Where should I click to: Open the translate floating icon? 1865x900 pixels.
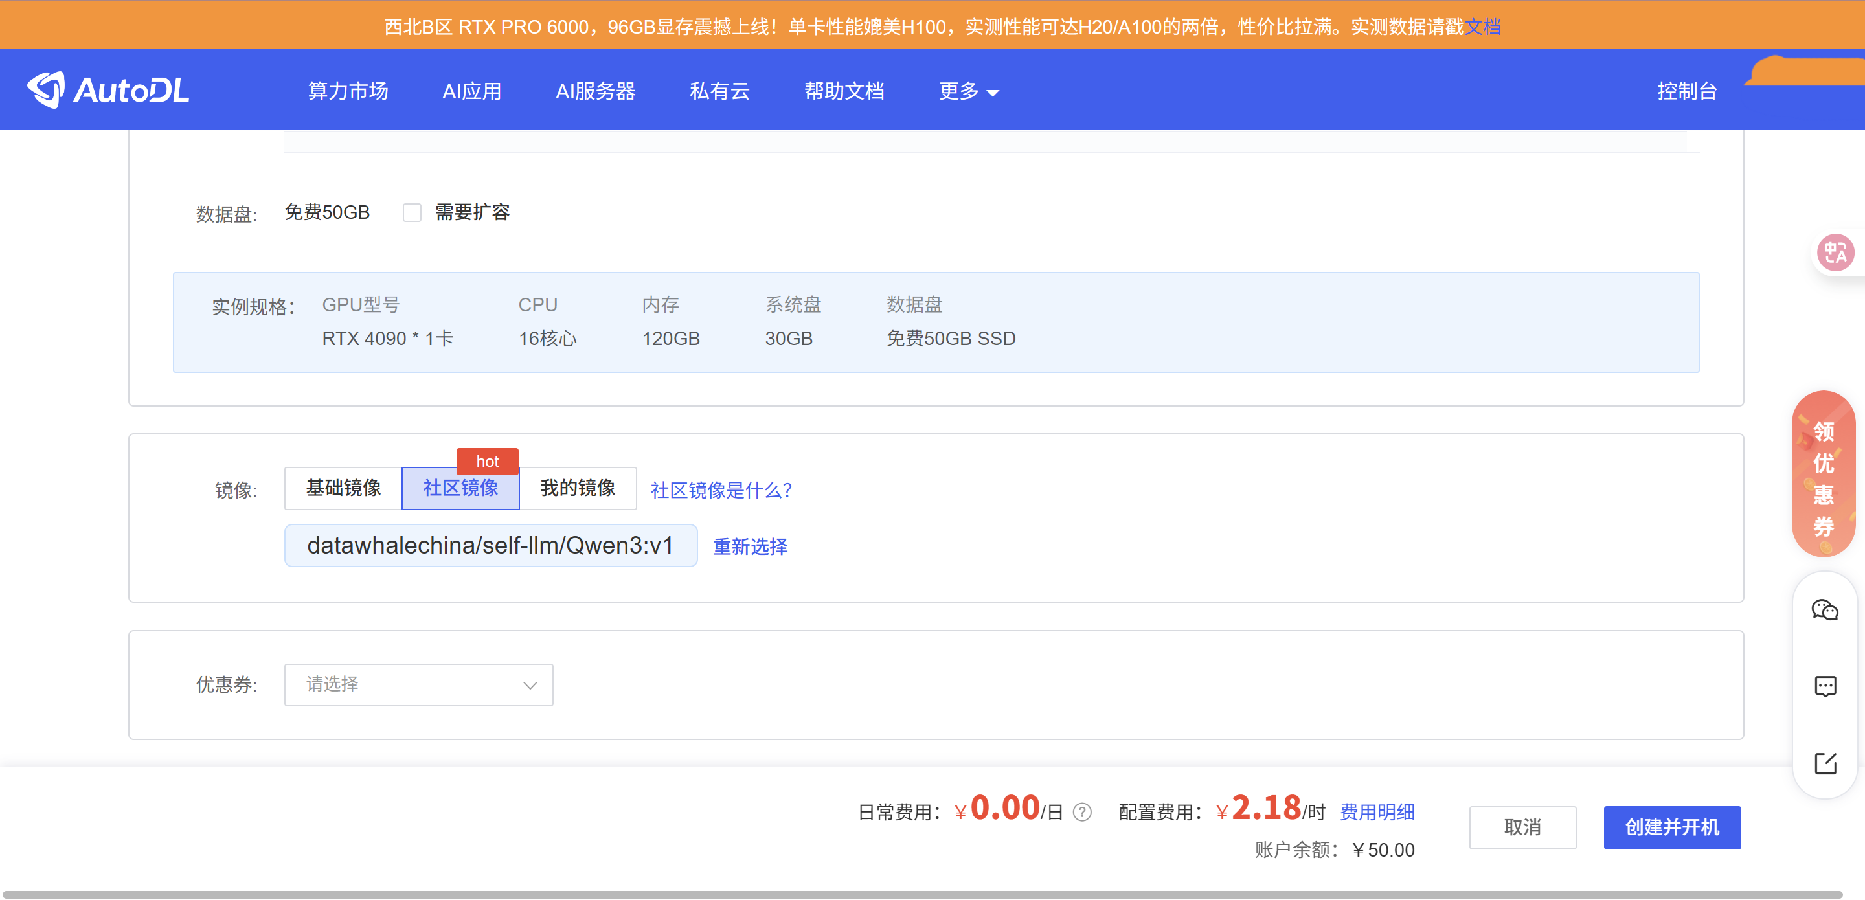point(1835,253)
